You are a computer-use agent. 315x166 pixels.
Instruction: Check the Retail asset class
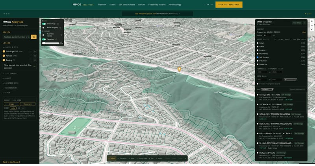[258, 43]
